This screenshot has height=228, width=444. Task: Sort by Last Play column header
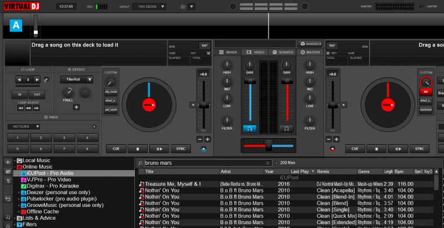coord(302,171)
